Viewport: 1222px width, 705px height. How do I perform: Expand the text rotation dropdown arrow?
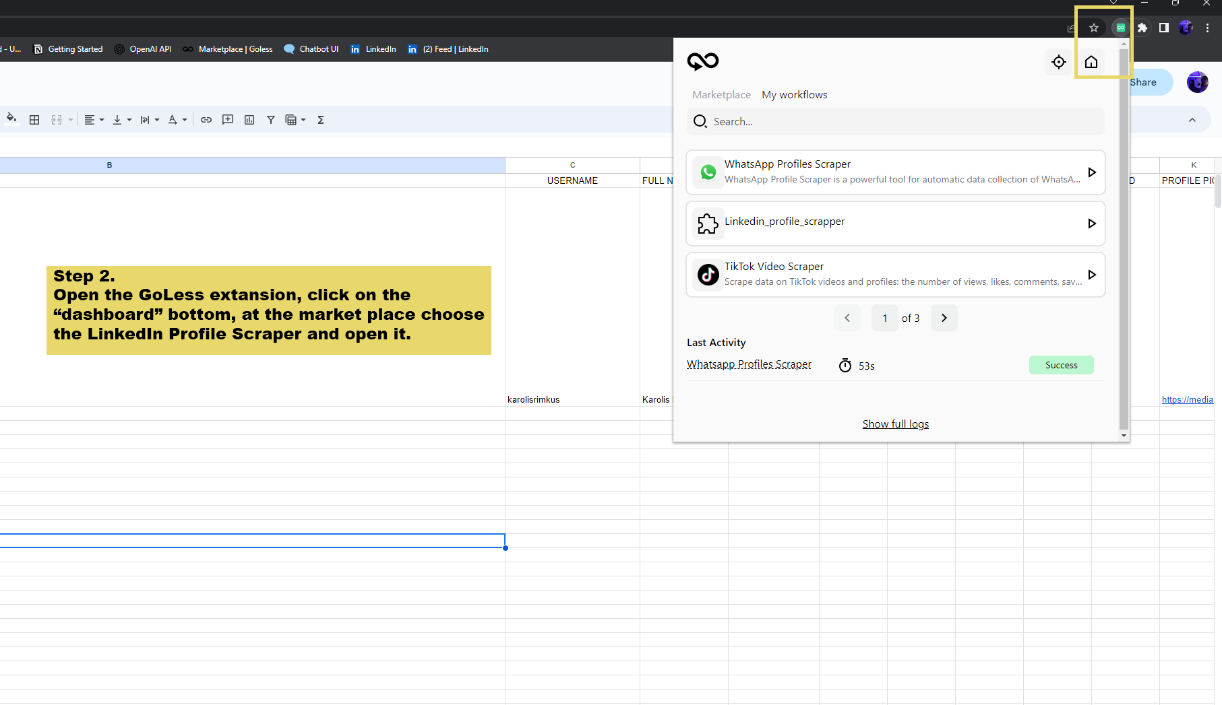(x=185, y=120)
